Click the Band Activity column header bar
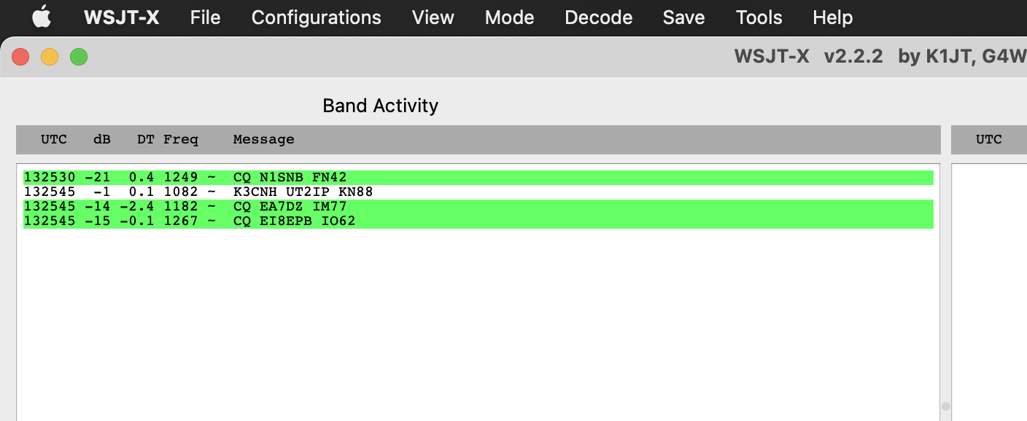This screenshot has height=421, width=1027. [478, 140]
